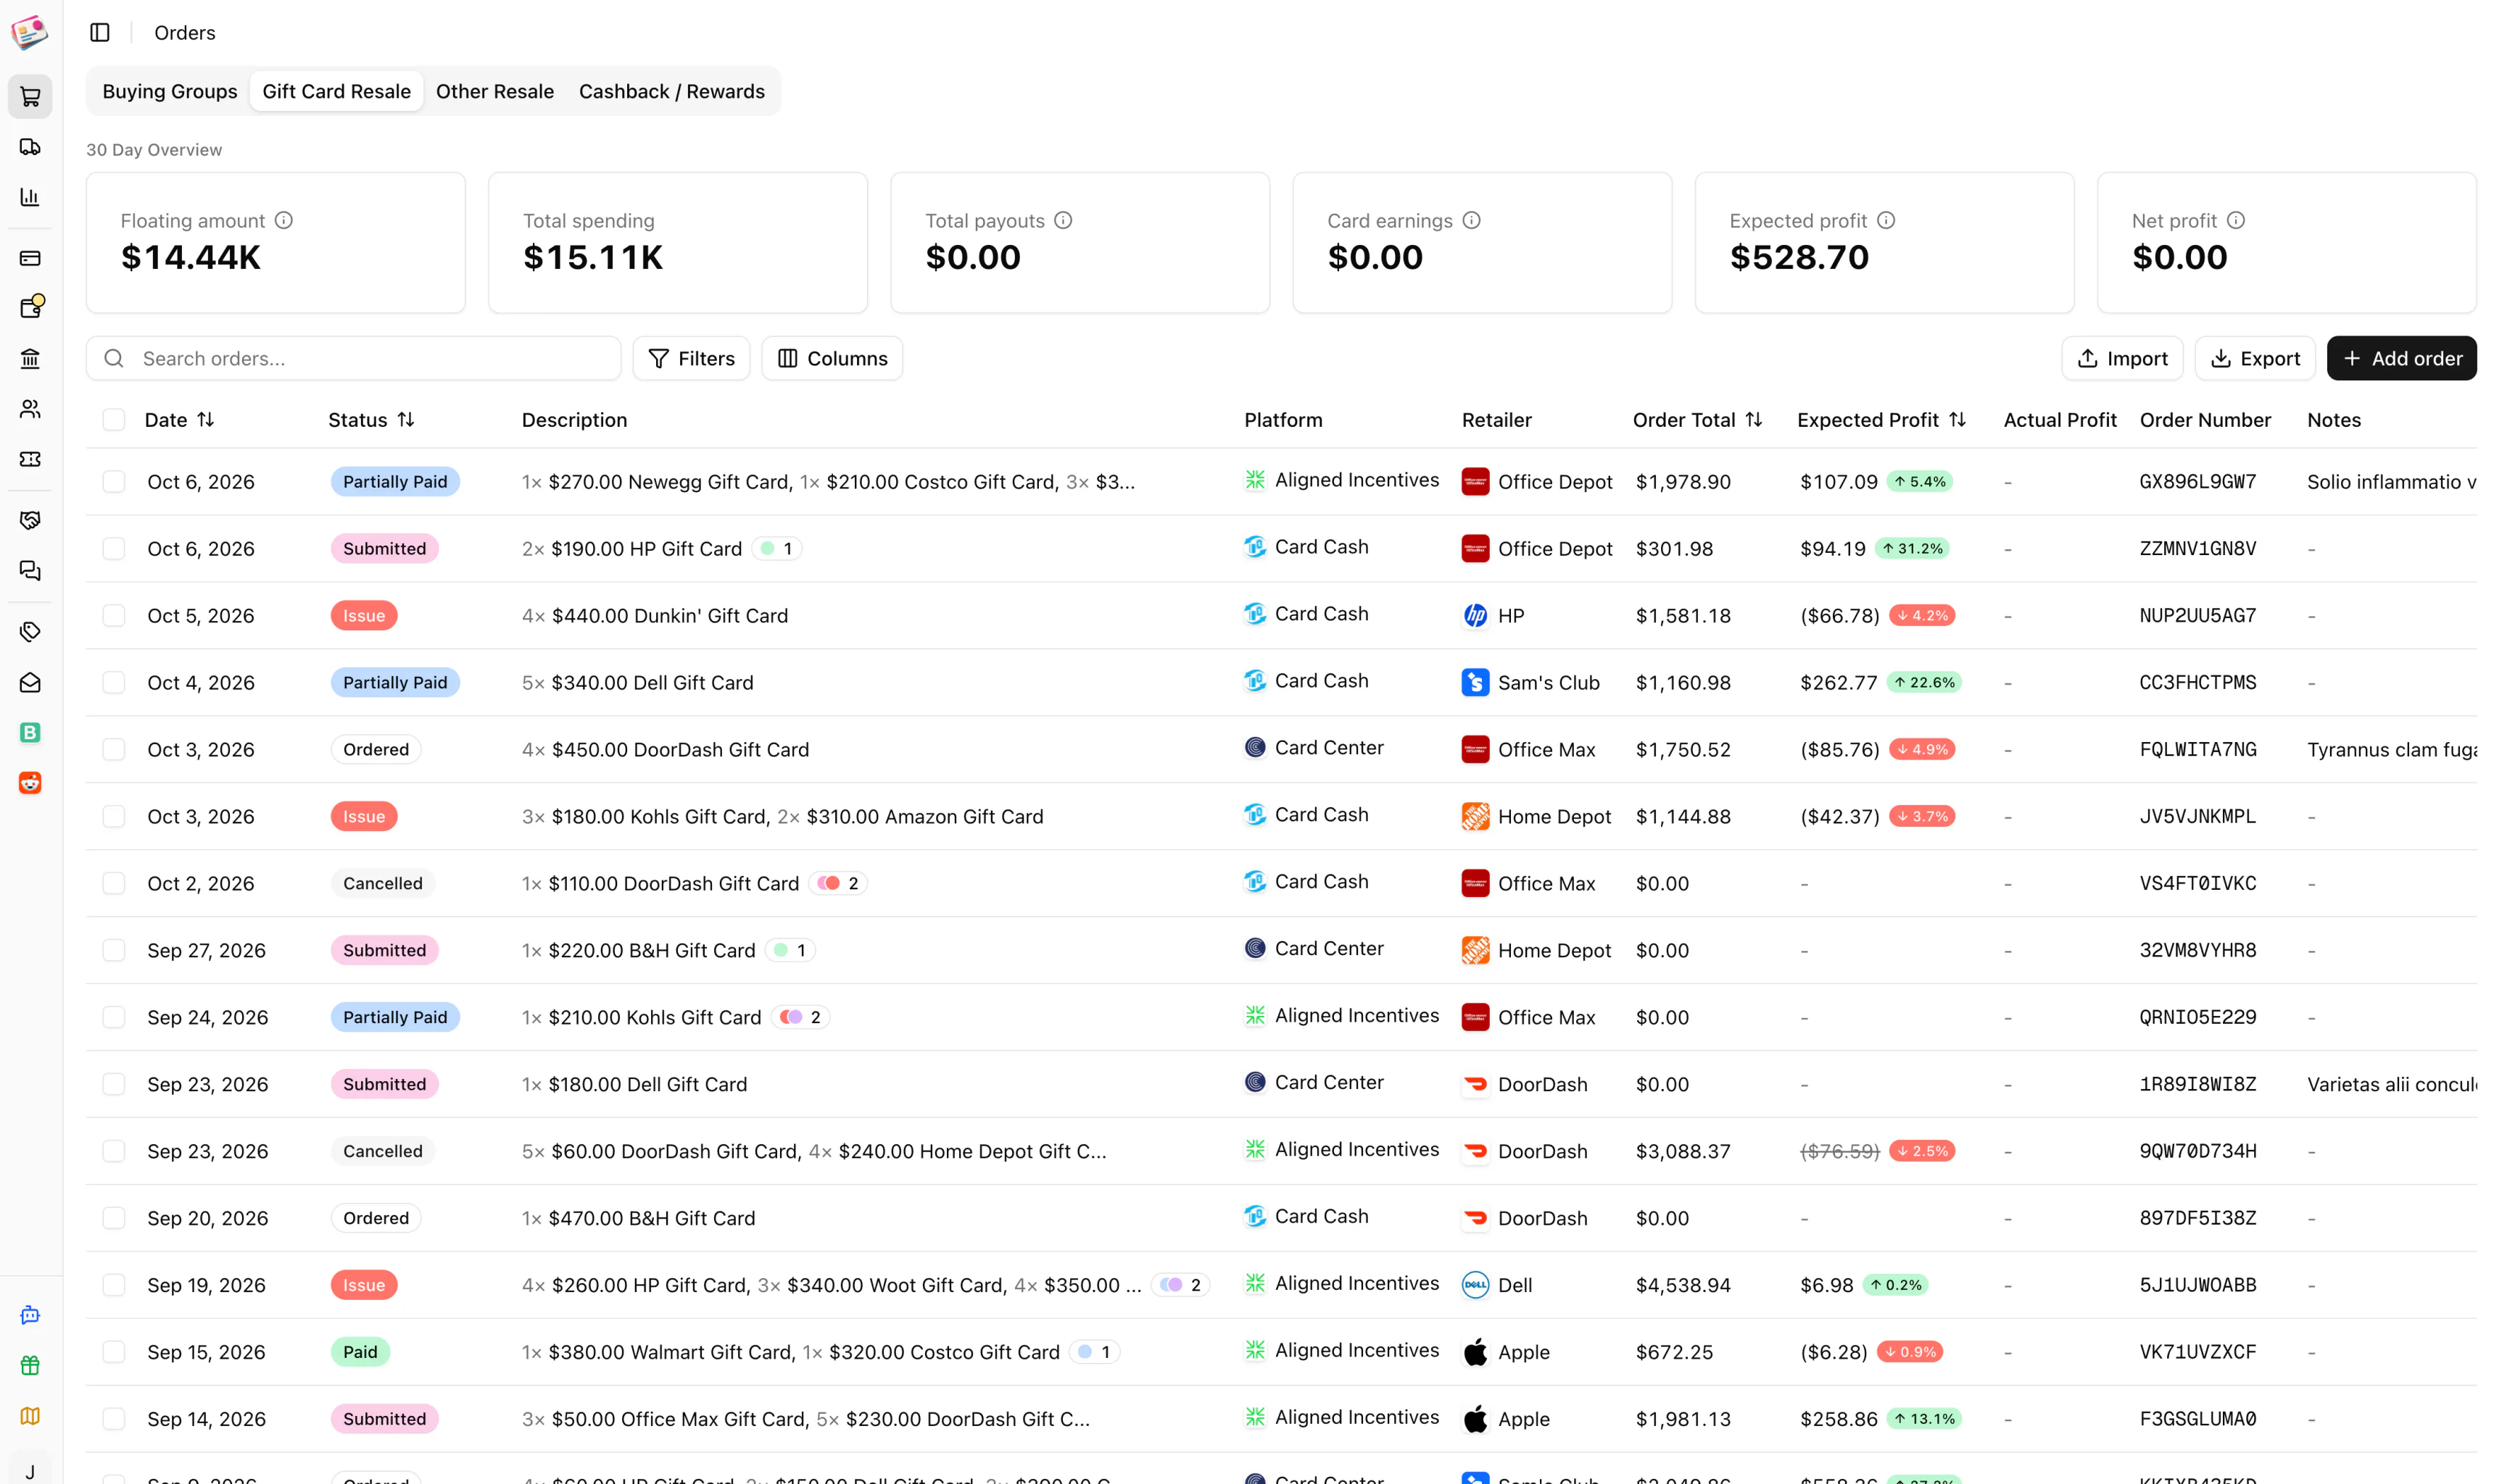
Task: Switch to the Gift Card Resale tab
Action: [x=336, y=91]
